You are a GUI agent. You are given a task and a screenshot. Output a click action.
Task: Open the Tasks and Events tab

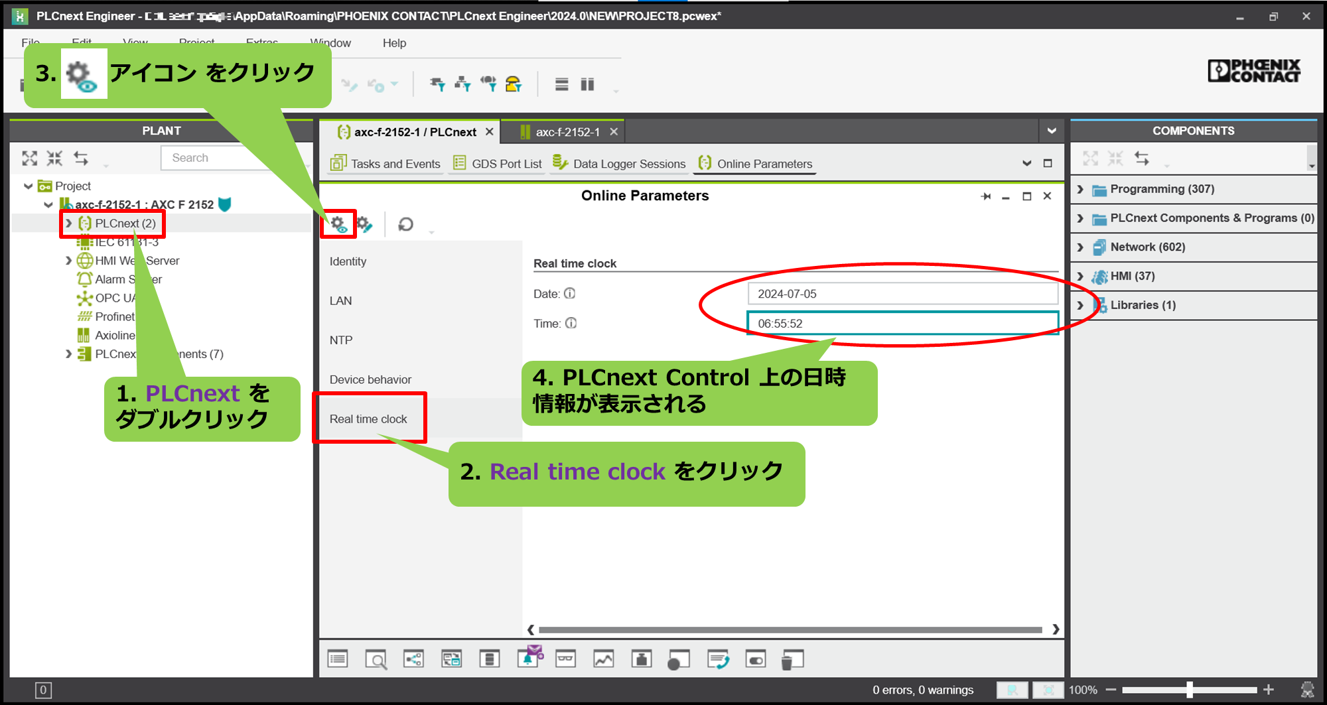[x=385, y=163]
